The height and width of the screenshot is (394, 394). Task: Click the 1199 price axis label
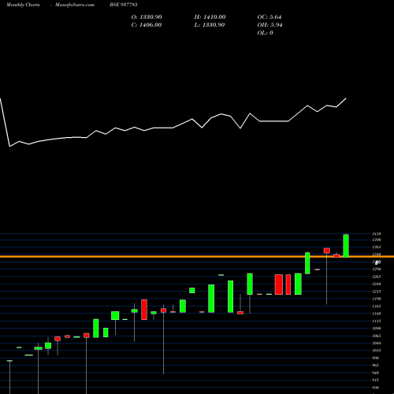point(377,299)
